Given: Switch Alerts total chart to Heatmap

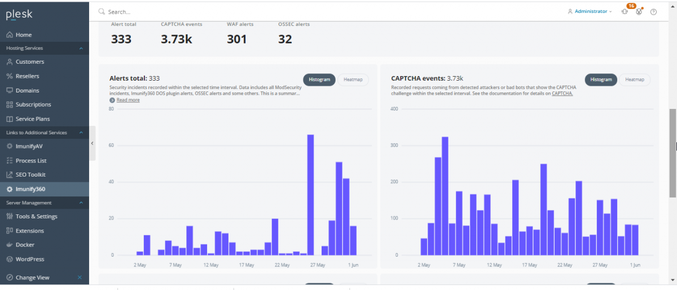Looking at the screenshot, I should pos(353,80).
